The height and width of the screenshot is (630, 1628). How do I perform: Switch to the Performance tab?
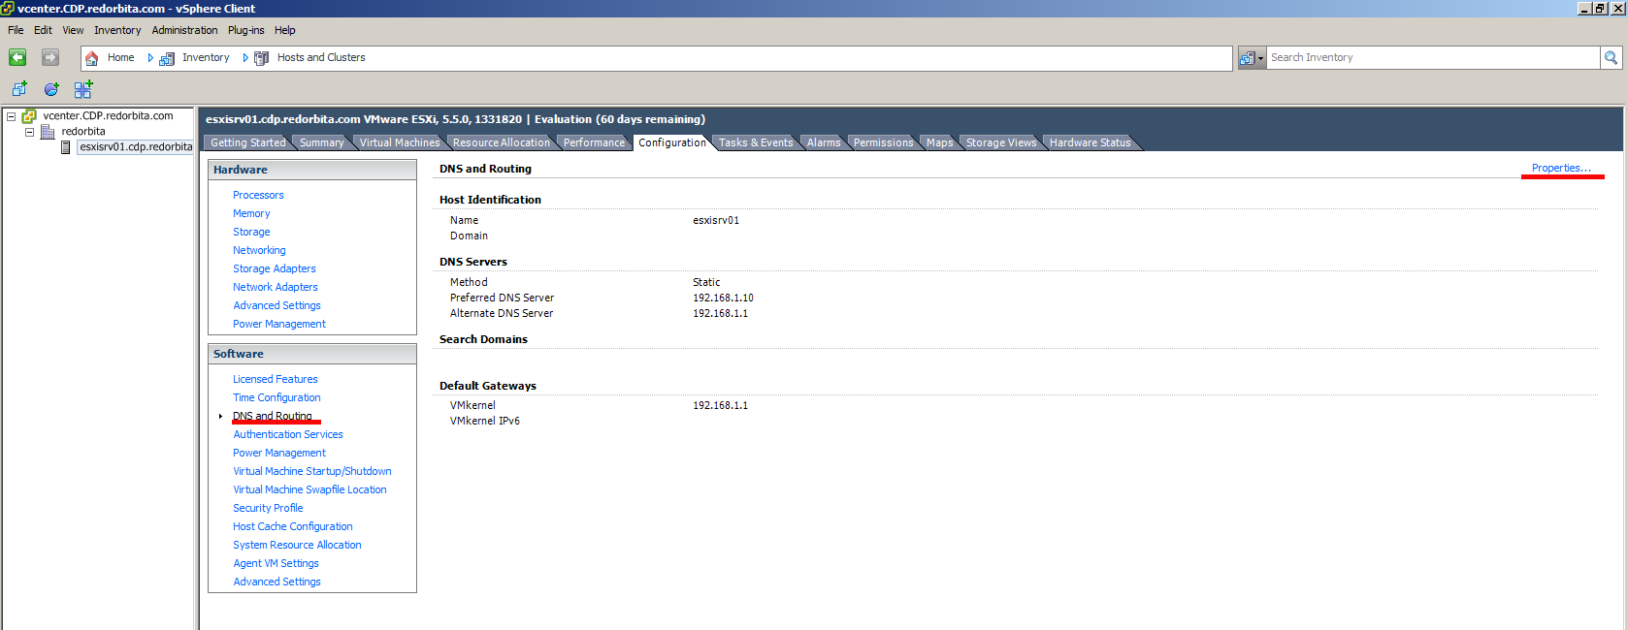click(594, 142)
